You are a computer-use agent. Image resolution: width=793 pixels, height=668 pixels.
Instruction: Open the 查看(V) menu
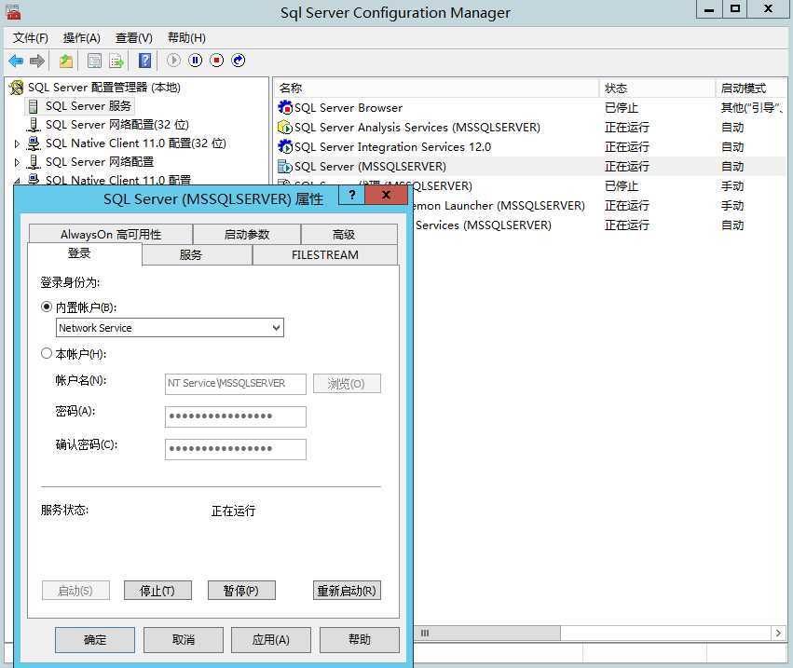click(133, 38)
